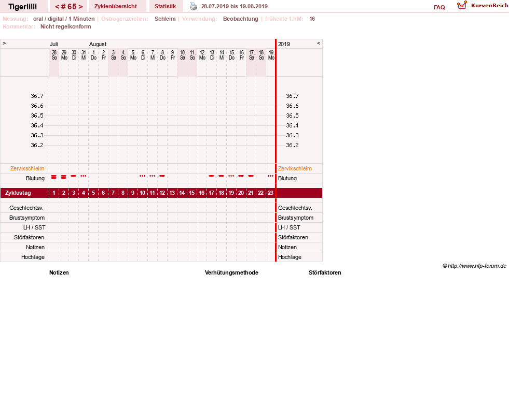
Task: Click the 'Beobachtung' usage value
Action: 241,19
